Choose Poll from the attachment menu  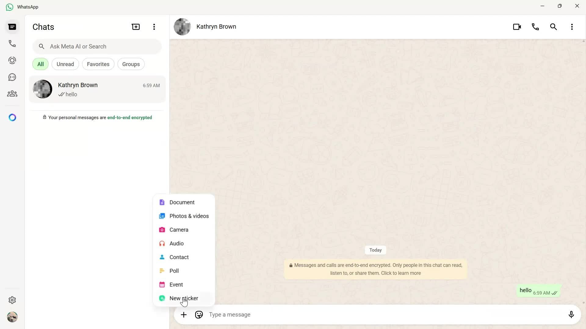click(174, 271)
